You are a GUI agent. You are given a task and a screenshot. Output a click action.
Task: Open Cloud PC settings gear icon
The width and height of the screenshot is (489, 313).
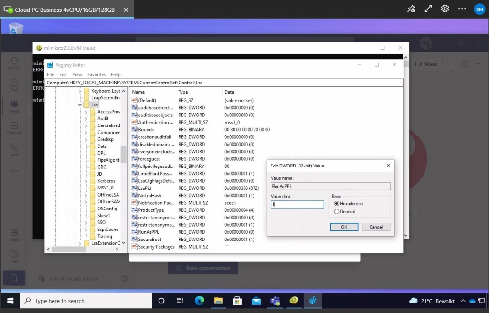445,9
